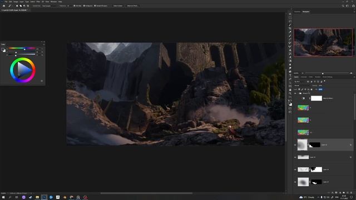
Task: Select the Hand tool
Action: coord(290,90)
